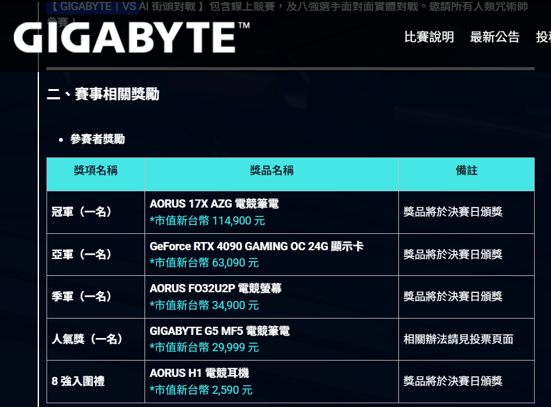Open the 最新公告 menu item
Viewport: 551px width, 407px height.
click(495, 37)
